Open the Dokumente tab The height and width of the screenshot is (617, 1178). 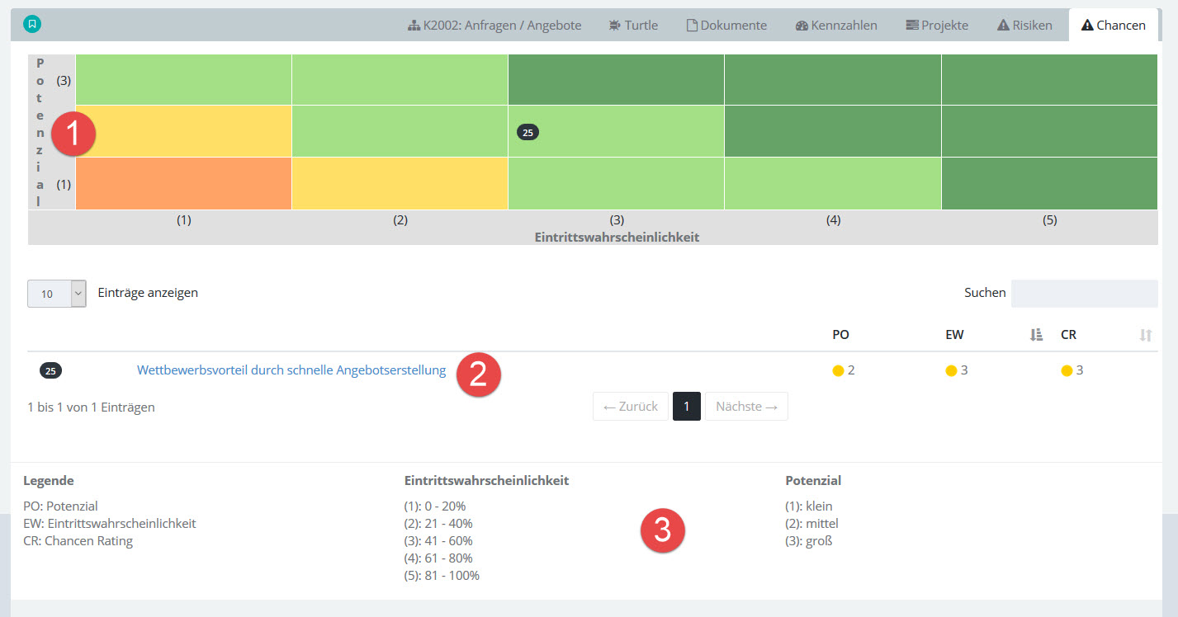[726, 26]
